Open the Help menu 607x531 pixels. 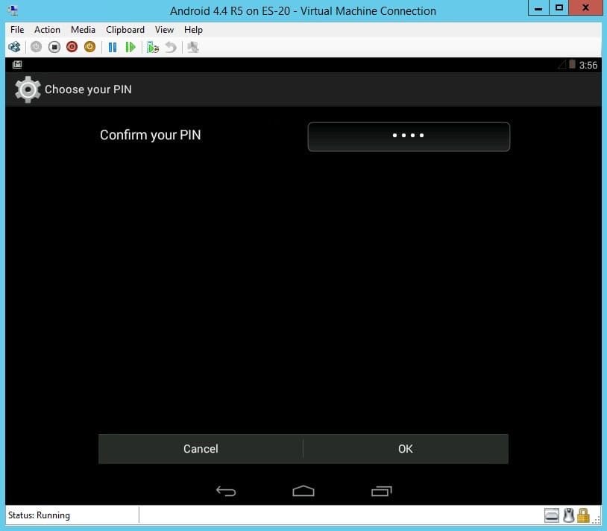point(193,30)
